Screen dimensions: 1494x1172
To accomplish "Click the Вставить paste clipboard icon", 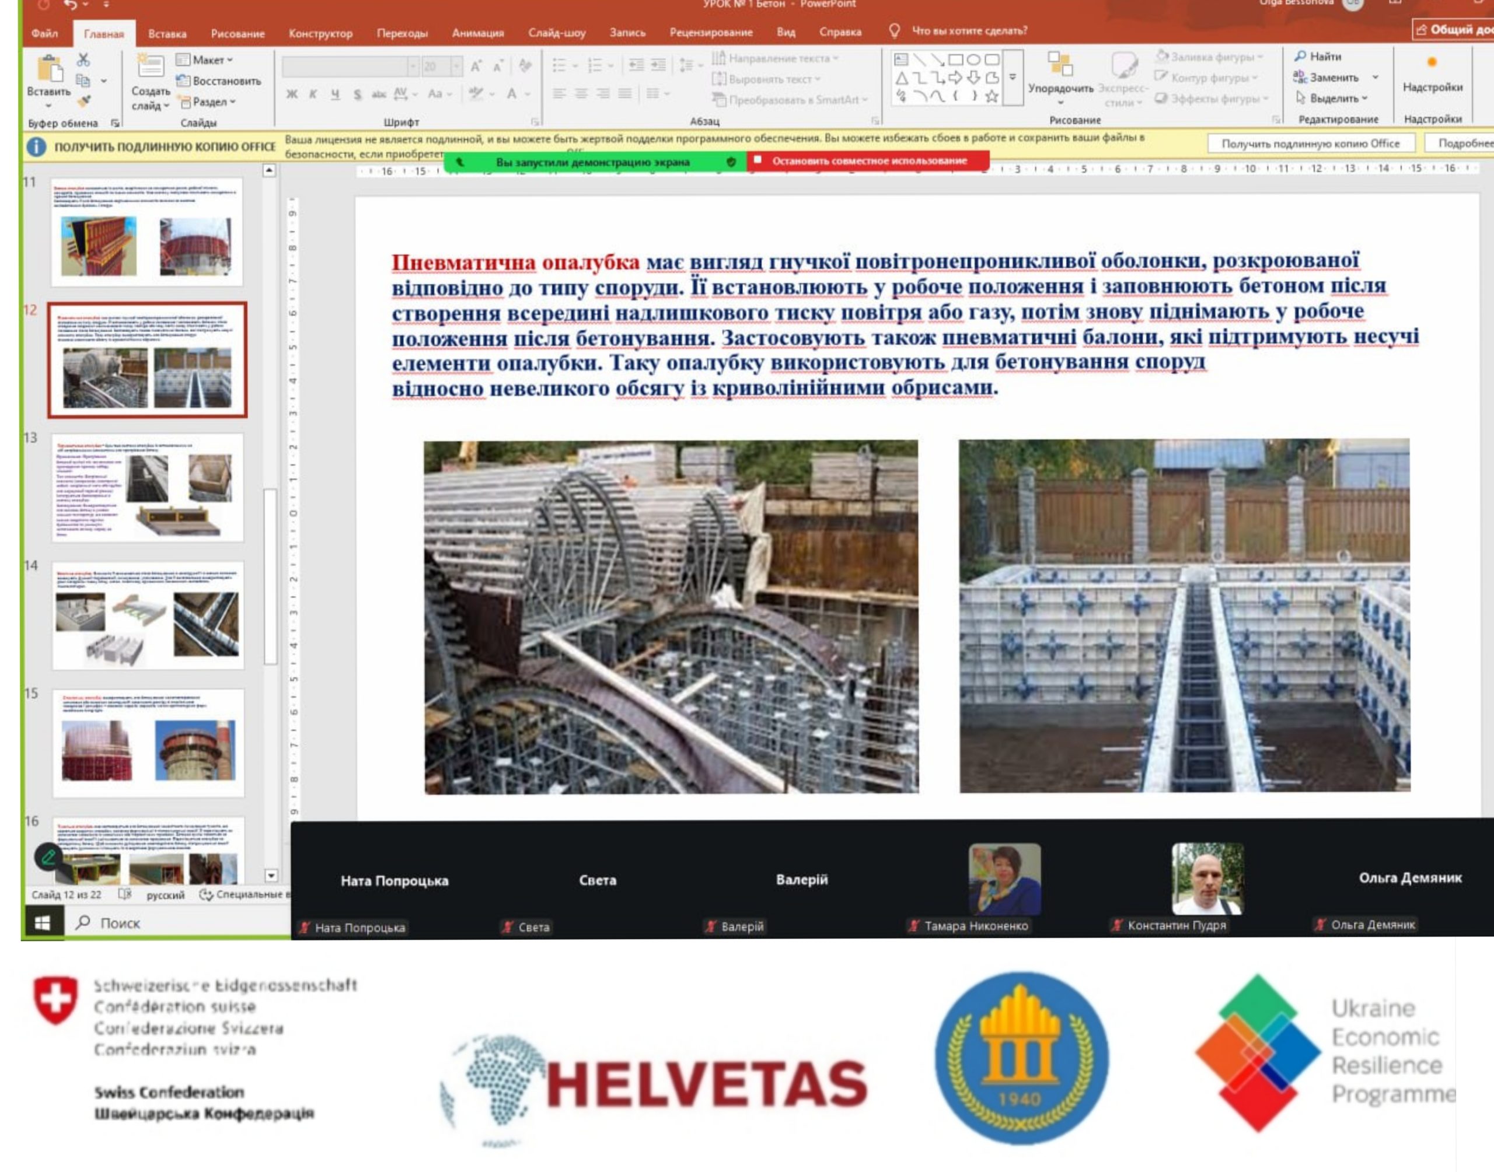I will pos(50,70).
